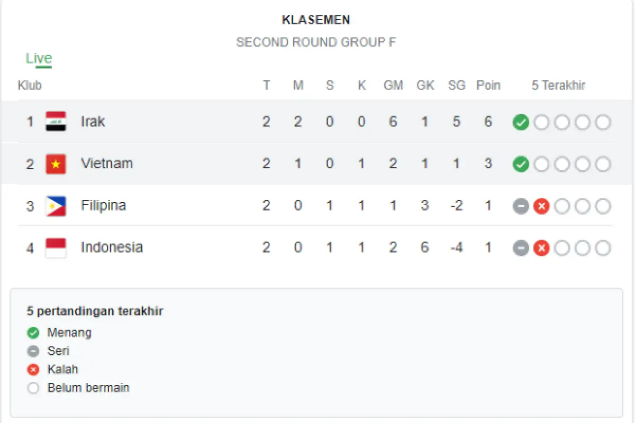Sort by the SG column header
The image size is (635, 423).
tap(456, 85)
